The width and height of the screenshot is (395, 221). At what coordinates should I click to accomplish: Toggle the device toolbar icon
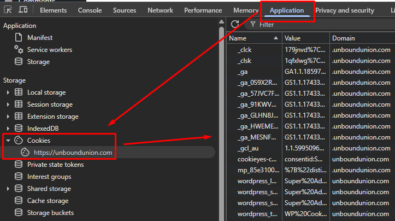23,10
